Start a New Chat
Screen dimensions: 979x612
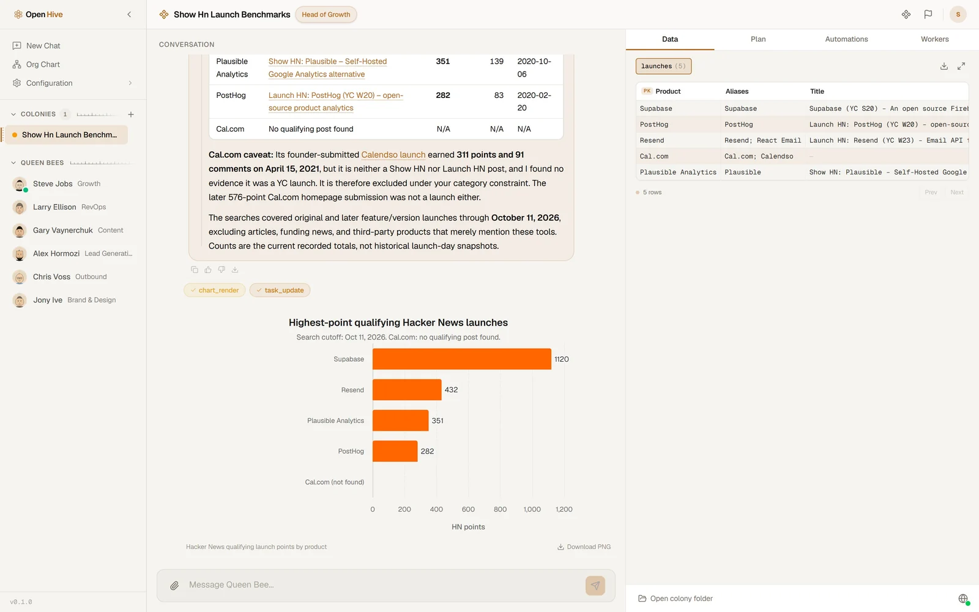(x=73, y=46)
